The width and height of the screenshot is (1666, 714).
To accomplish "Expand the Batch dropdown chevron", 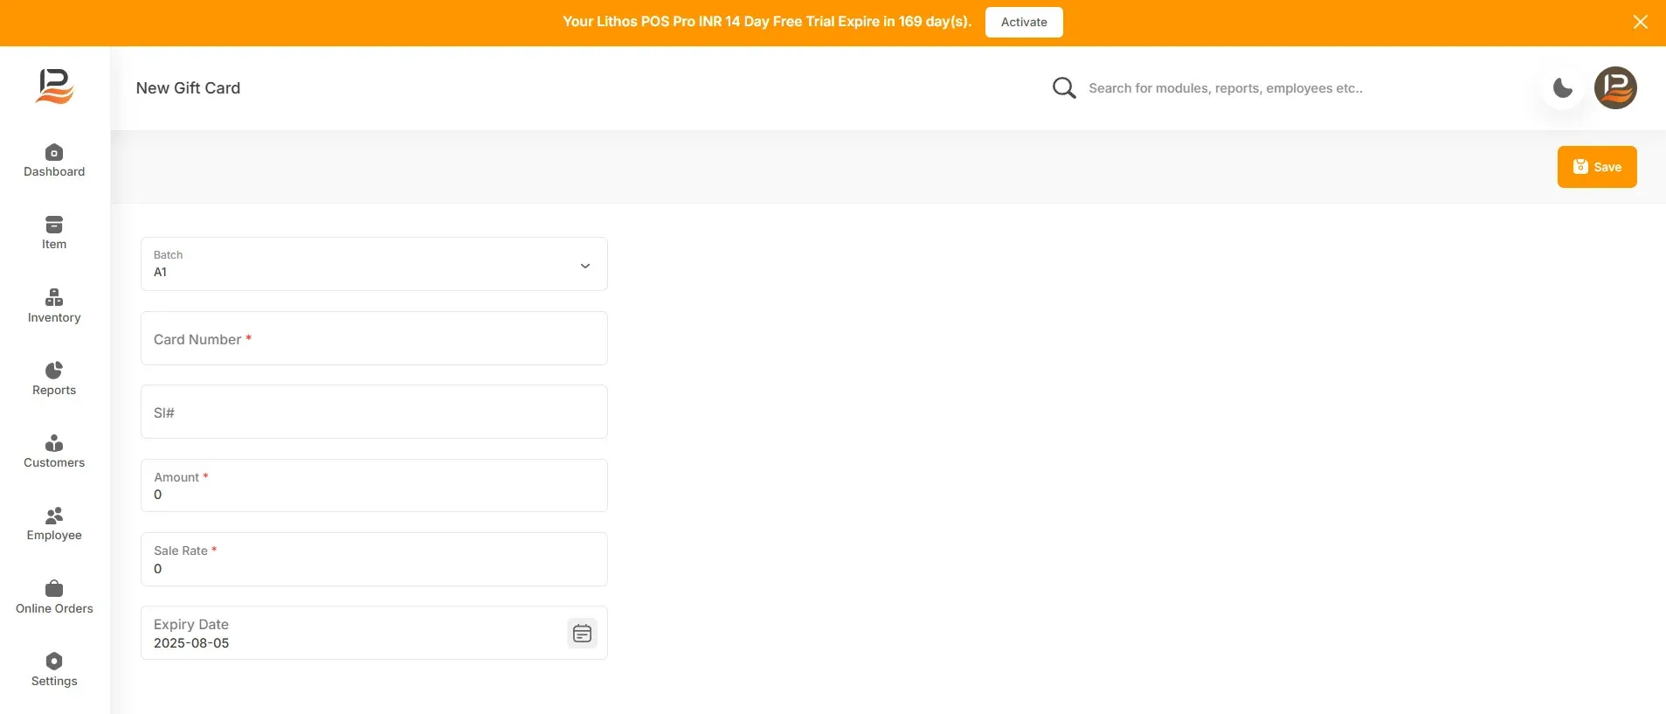I will (x=585, y=266).
